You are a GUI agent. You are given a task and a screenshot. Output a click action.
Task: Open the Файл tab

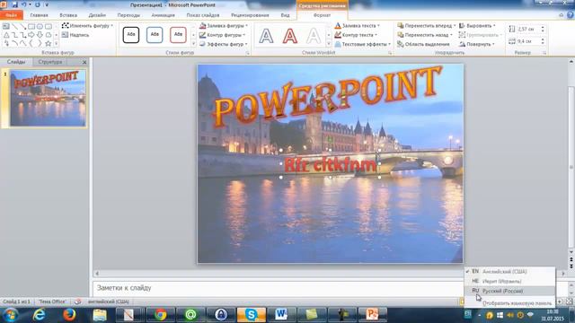tap(12, 15)
